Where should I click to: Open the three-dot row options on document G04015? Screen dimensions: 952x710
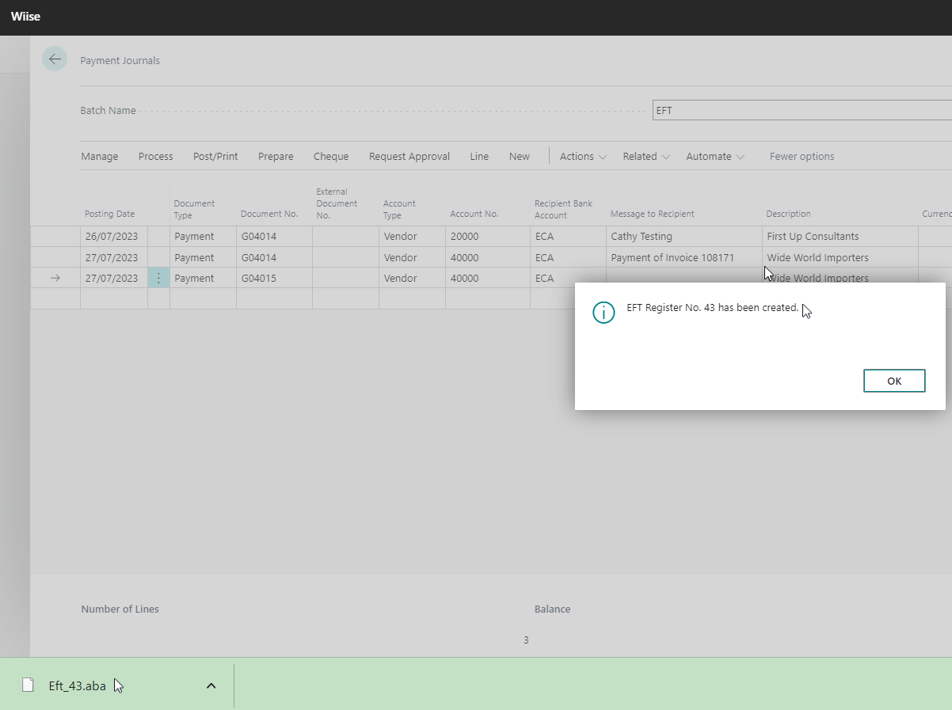[158, 278]
